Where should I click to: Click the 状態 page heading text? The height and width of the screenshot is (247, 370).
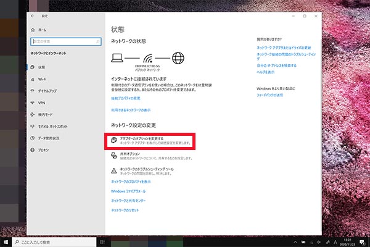click(x=118, y=30)
